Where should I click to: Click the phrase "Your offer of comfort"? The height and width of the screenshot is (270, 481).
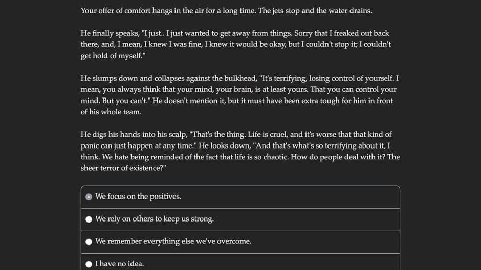pos(117,11)
